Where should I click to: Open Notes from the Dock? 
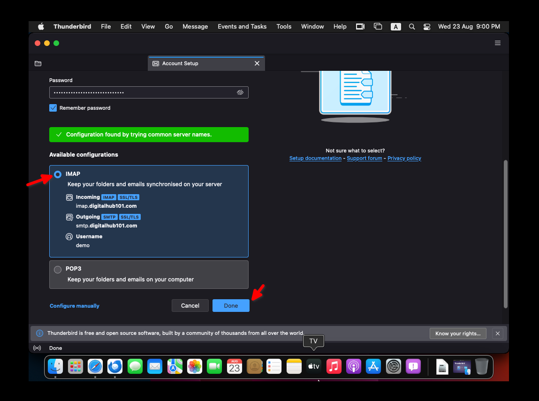point(294,366)
